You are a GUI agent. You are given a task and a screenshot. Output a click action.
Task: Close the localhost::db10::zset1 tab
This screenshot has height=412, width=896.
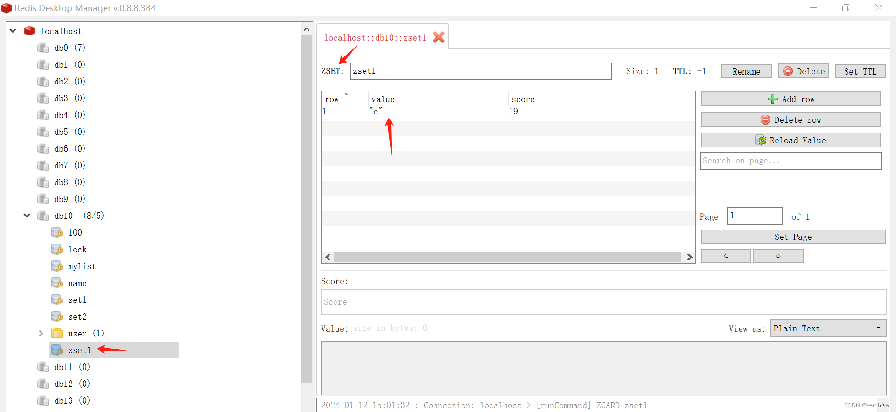click(439, 37)
